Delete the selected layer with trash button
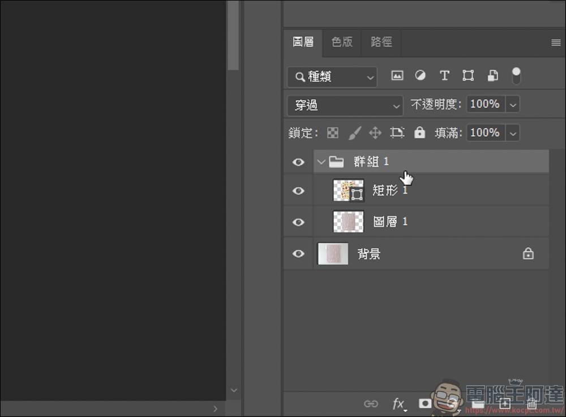The image size is (566, 417). [x=531, y=403]
